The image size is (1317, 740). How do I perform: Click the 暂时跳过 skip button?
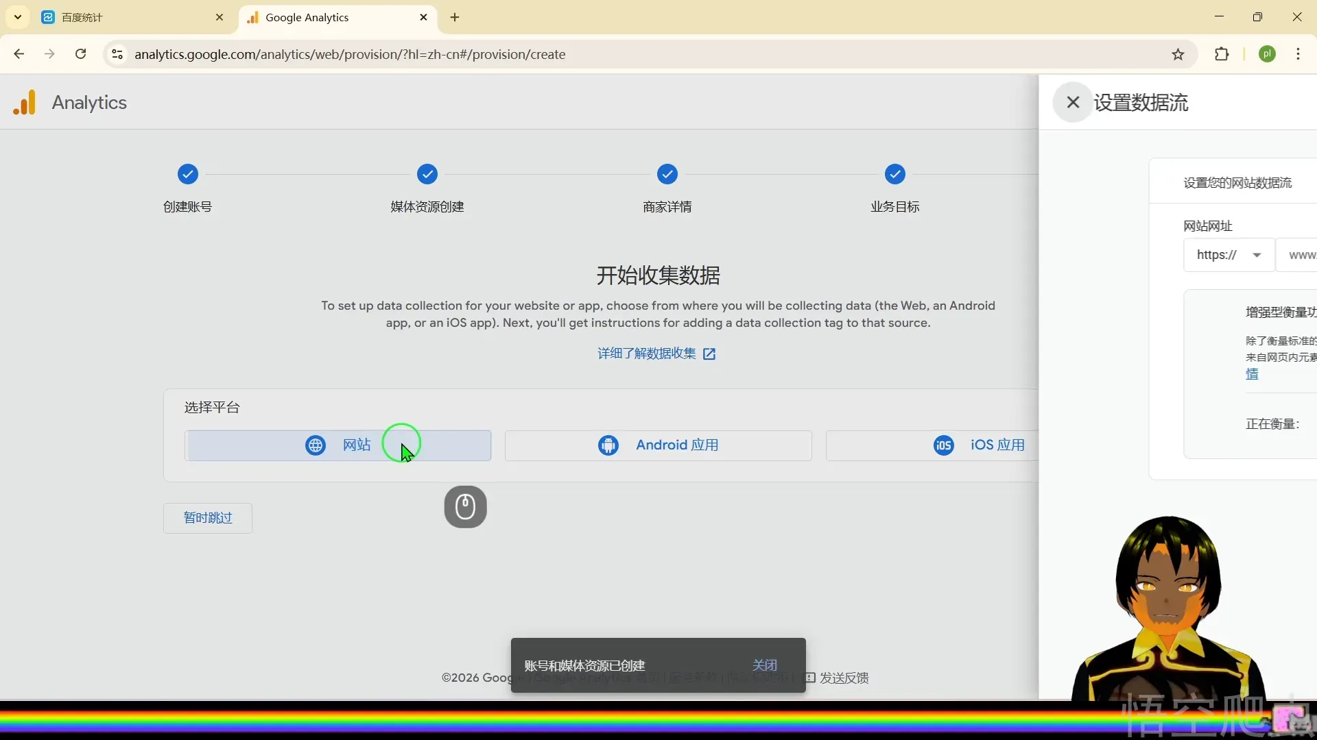(x=208, y=518)
